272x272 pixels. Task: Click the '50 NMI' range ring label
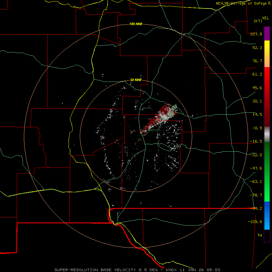136,80
